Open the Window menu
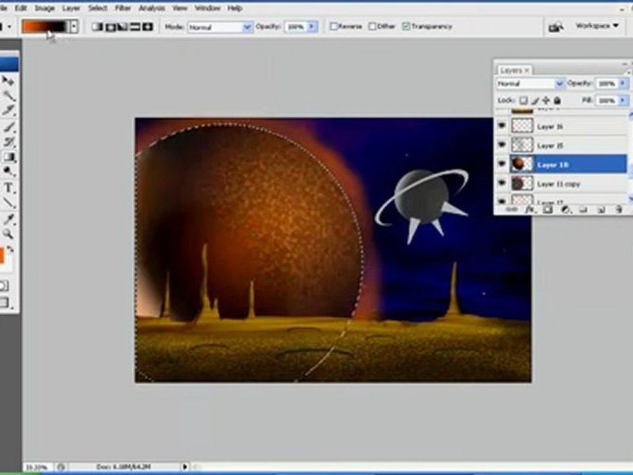This screenshot has width=633, height=475. (x=208, y=8)
